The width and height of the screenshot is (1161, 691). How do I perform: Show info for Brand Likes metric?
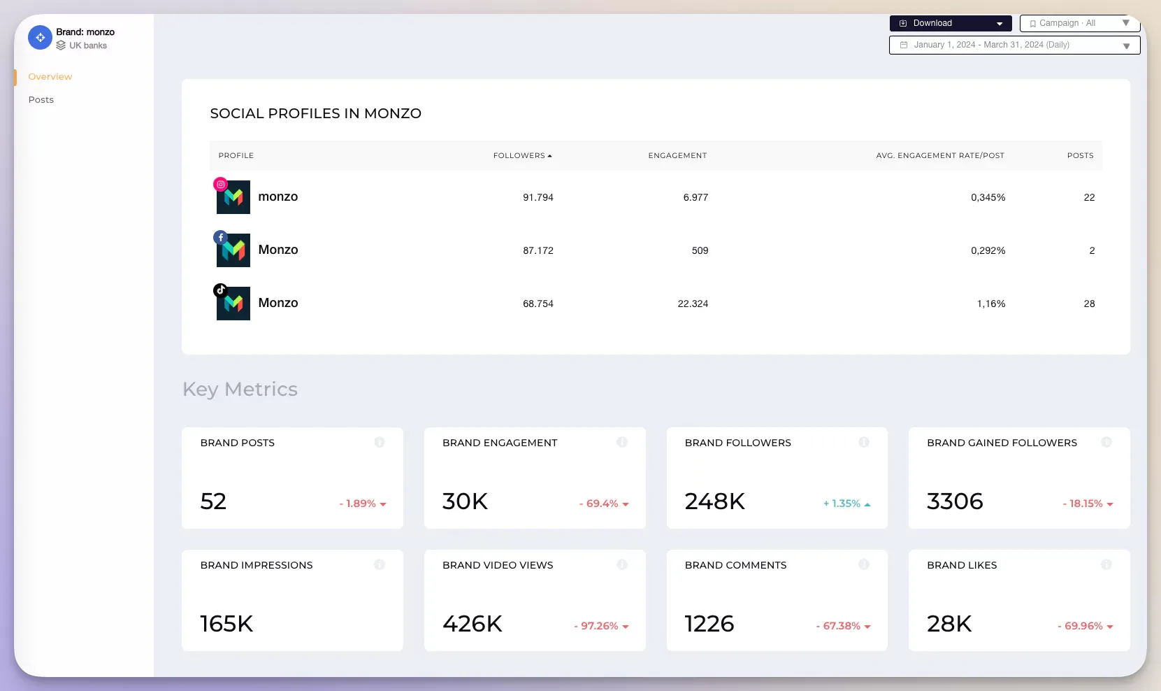point(1106,564)
